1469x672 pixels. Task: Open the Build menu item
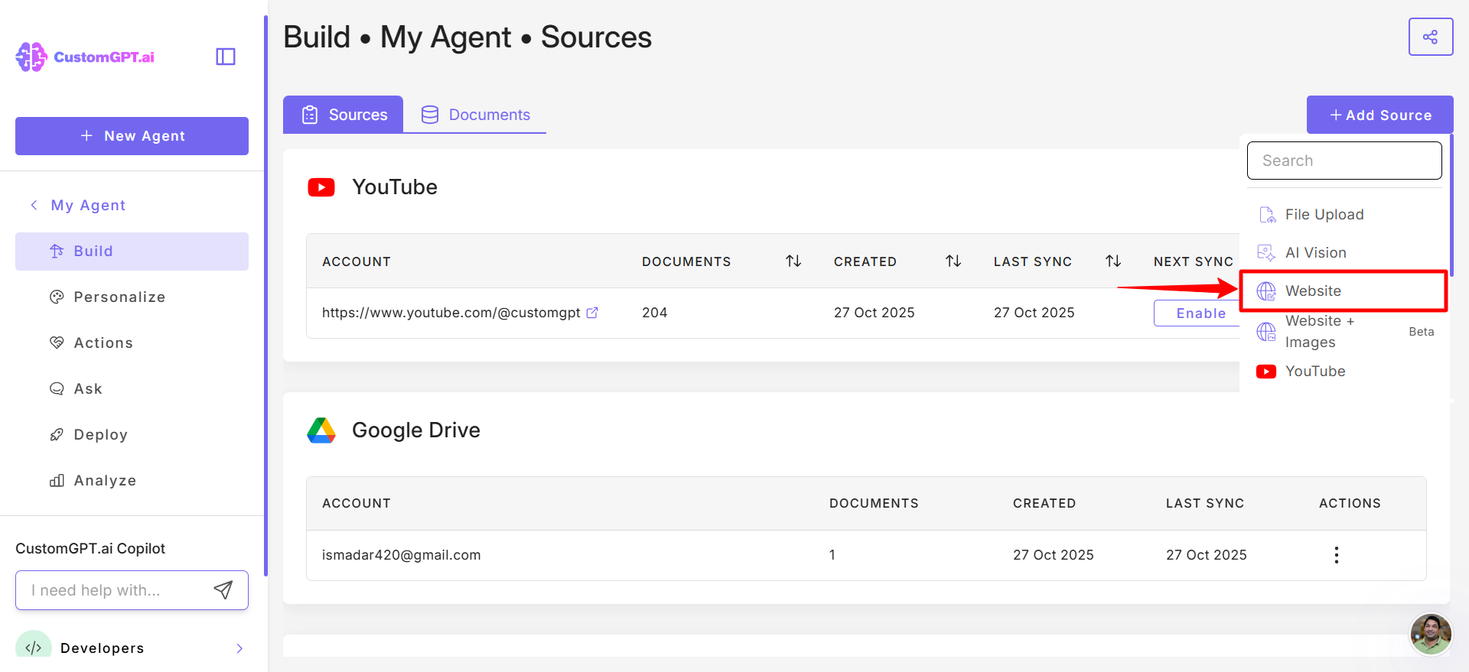tap(132, 252)
